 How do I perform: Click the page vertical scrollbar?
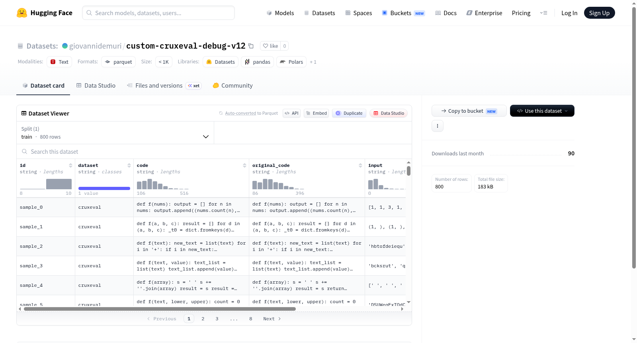point(634,138)
